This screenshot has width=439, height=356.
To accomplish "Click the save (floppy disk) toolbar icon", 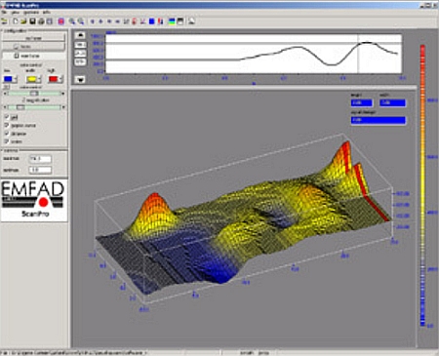I will click(x=32, y=21).
